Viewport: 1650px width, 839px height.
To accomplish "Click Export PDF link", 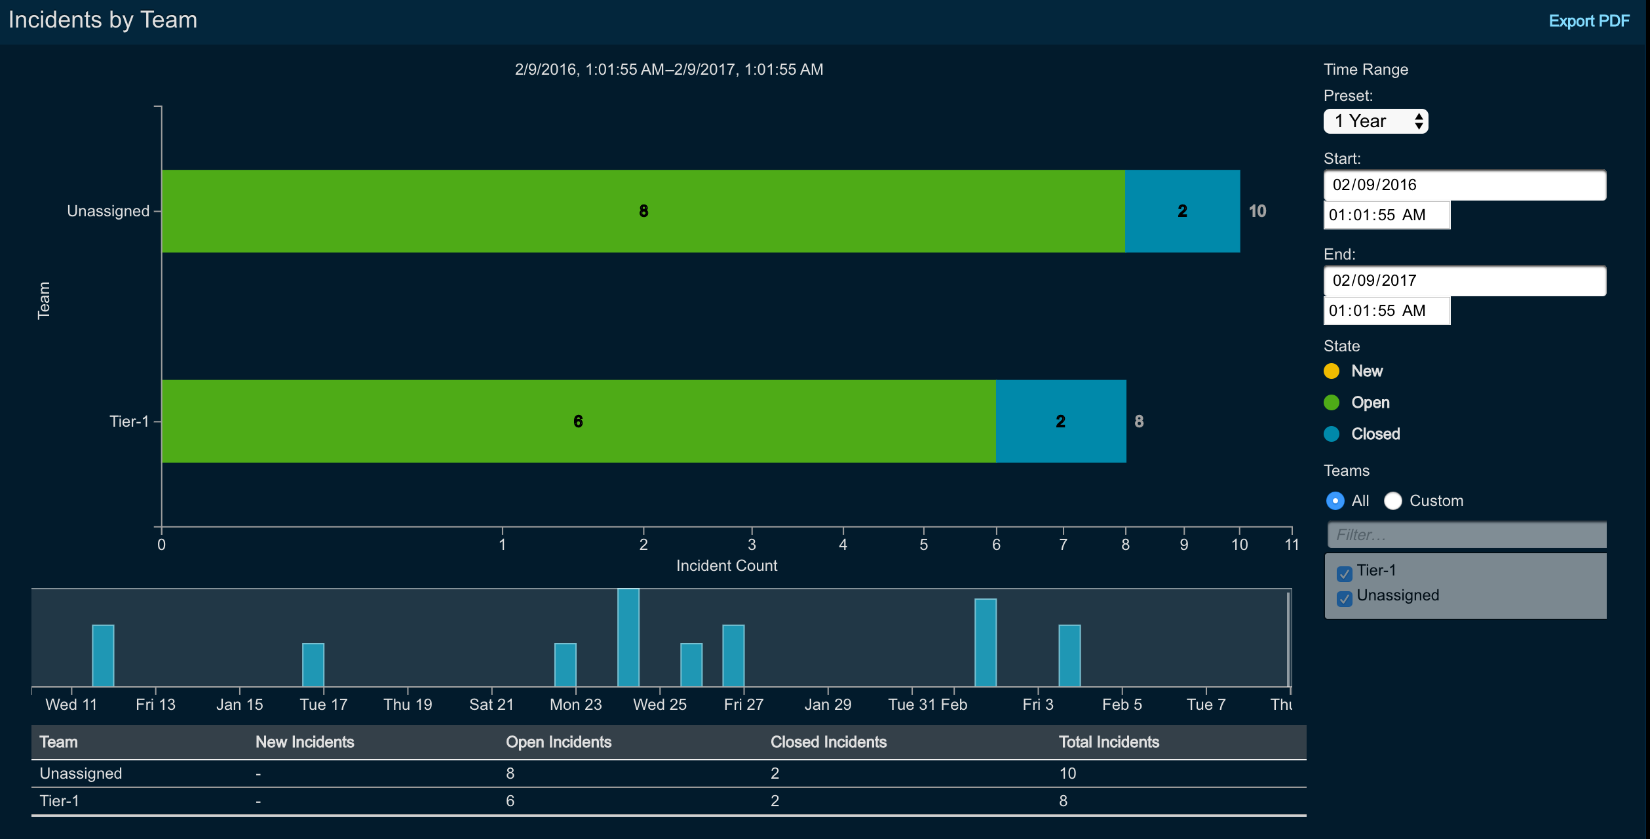I will click(x=1588, y=21).
